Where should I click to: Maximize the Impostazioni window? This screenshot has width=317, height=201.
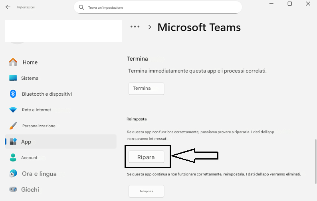[290, 4]
